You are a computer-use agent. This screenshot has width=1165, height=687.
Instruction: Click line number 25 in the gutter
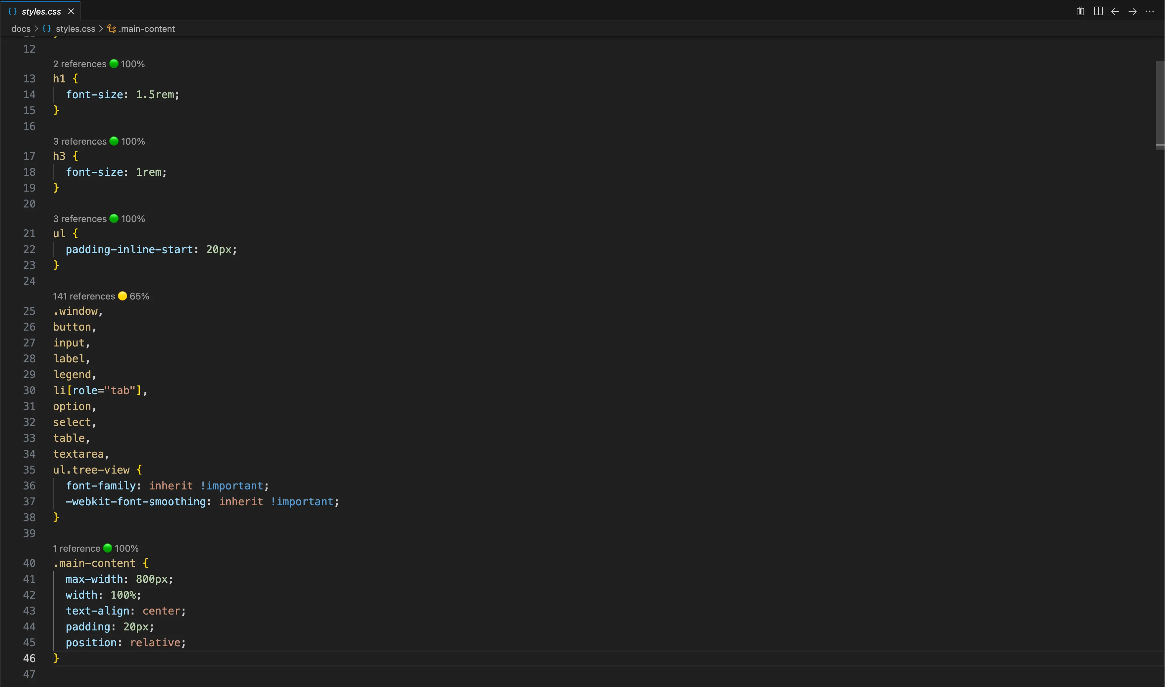[x=29, y=311]
